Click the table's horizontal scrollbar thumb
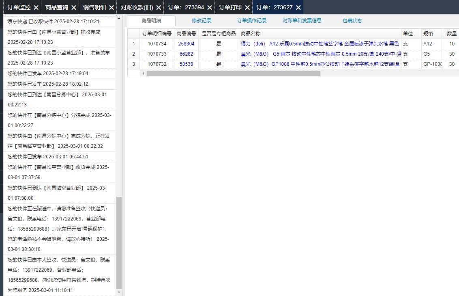Screen dimensions: 459x296 pyautogui.click(x=233, y=73)
